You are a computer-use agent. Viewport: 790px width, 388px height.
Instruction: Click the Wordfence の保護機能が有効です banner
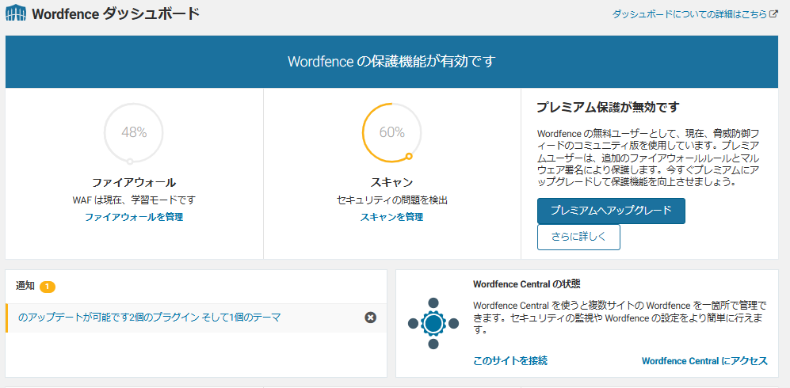pos(391,62)
